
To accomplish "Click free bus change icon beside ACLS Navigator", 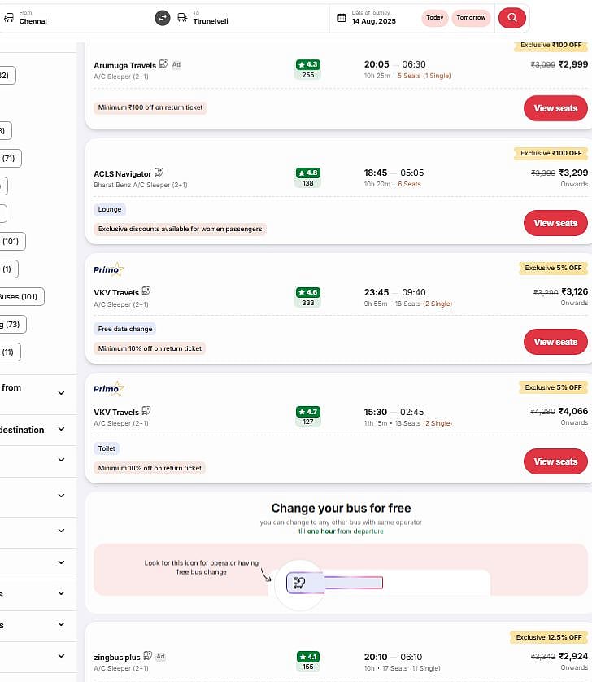I will tap(159, 172).
